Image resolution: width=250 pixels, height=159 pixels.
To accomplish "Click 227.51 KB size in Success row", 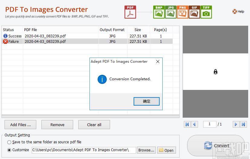I will pyautogui.click(x=138, y=36).
